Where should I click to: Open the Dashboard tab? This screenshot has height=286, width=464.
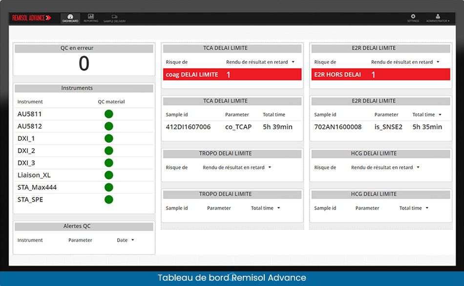click(70, 18)
